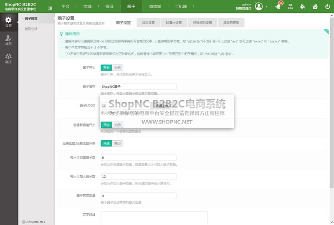Click the lightbulb 操作提示 icon

point(61,34)
